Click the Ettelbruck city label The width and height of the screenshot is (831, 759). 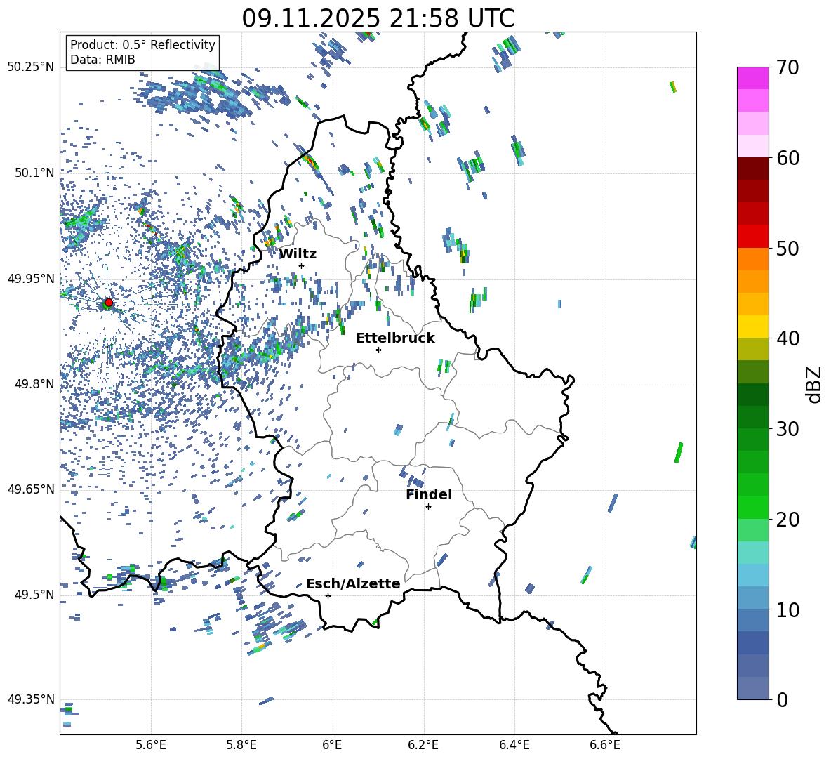tap(395, 338)
